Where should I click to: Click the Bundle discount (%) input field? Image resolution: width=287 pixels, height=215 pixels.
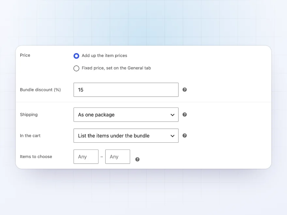[126, 90]
